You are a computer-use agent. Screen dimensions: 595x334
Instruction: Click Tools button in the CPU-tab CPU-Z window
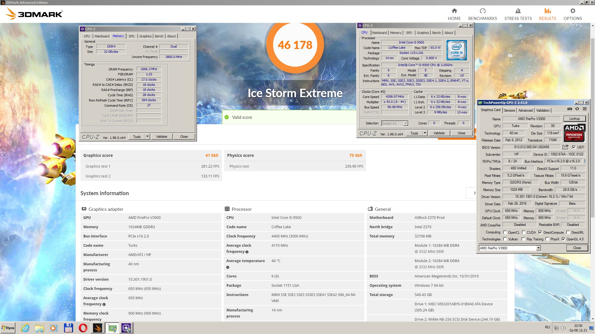click(x=414, y=133)
